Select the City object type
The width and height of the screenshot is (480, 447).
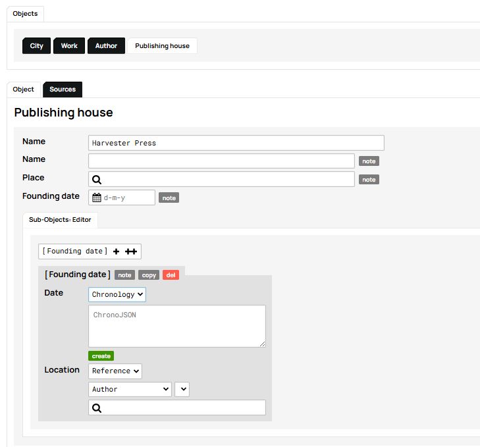point(37,46)
